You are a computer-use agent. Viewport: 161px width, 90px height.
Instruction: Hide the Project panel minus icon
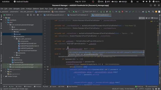pos(41,15)
